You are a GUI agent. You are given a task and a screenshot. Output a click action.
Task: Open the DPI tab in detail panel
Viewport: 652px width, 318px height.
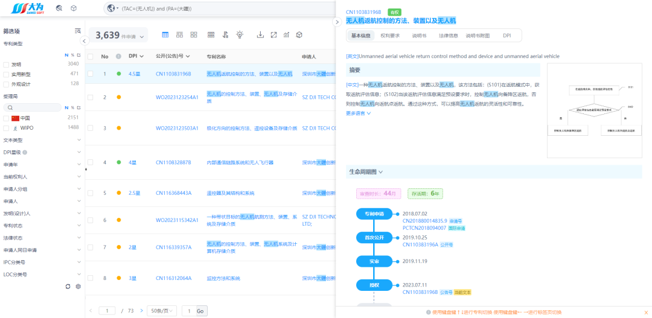pyautogui.click(x=507, y=36)
